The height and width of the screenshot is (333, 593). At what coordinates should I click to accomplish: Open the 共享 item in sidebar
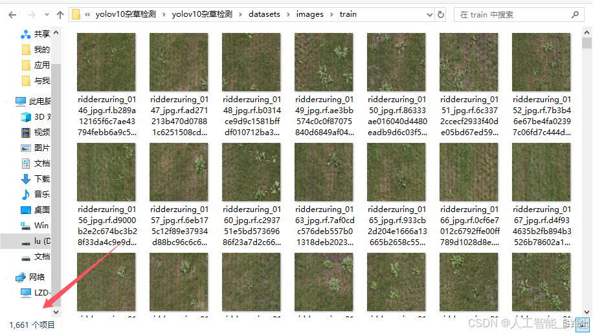pos(35,34)
